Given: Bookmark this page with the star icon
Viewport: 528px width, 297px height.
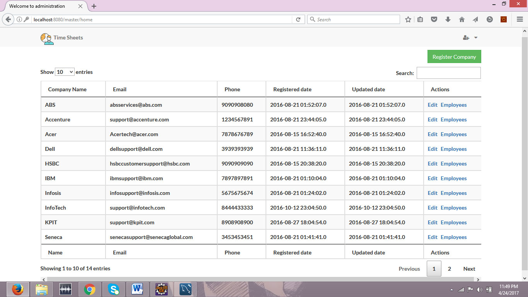Looking at the screenshot, I should (x=408, y=19).
